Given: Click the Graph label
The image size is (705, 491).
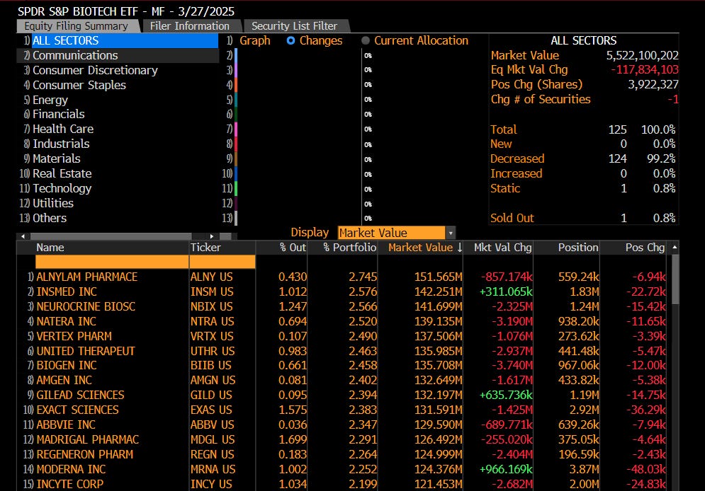Looking at the screenshot, I should coord(255,40).
